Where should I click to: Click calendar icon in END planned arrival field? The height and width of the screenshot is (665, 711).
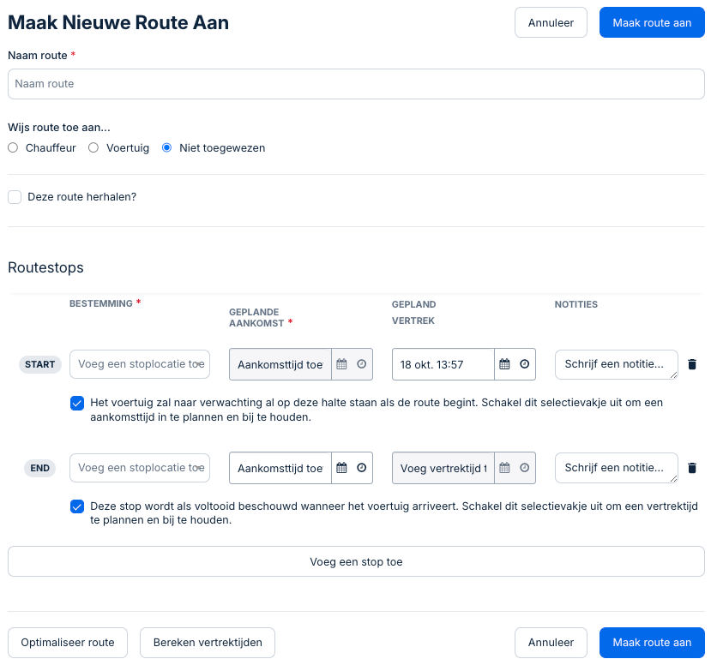pos(341,468)
